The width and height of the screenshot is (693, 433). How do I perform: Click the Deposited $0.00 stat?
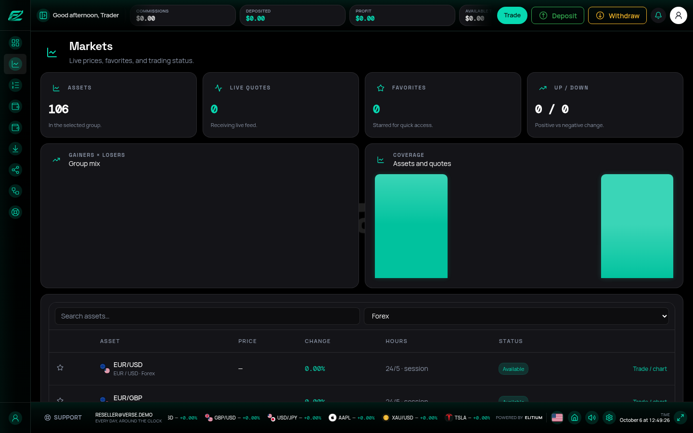[293, 15]
